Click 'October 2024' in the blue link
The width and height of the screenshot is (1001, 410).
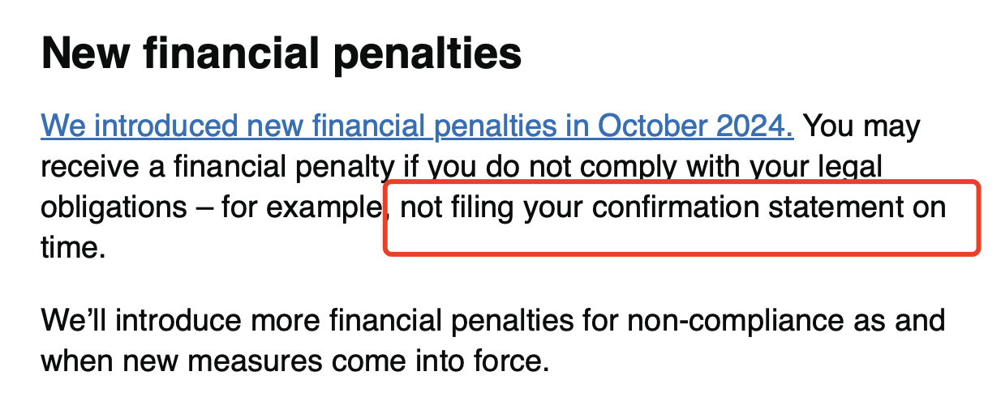(695, 127)
